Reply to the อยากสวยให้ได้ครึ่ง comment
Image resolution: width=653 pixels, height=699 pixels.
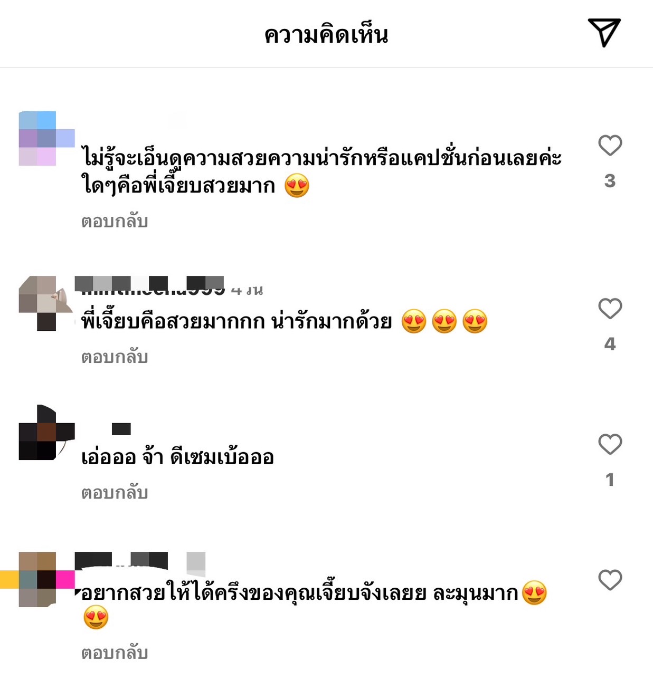(115, 653)
